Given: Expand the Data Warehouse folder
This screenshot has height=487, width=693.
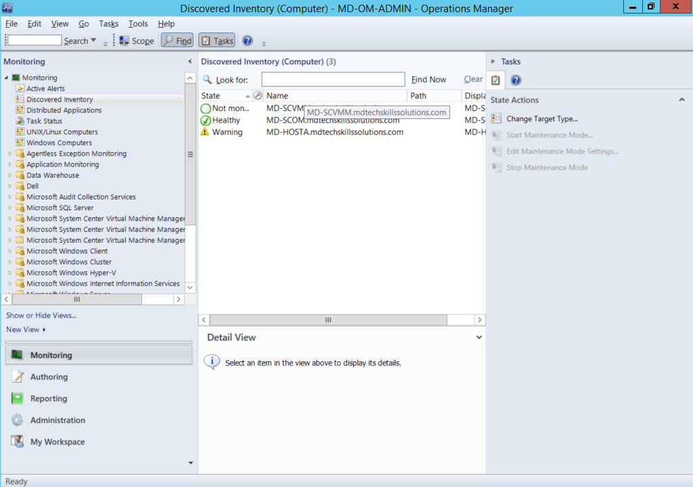Looking at the screenshot, I should point(9,175).
